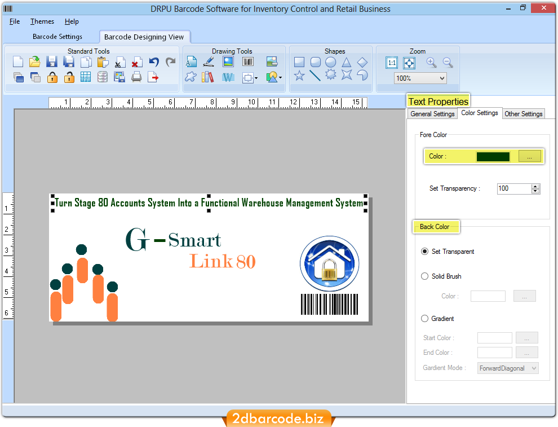Screen dimensions: 558x427
Task: Draw an ellipse from the Shapes panel
Action: click(x=331, y=61)
